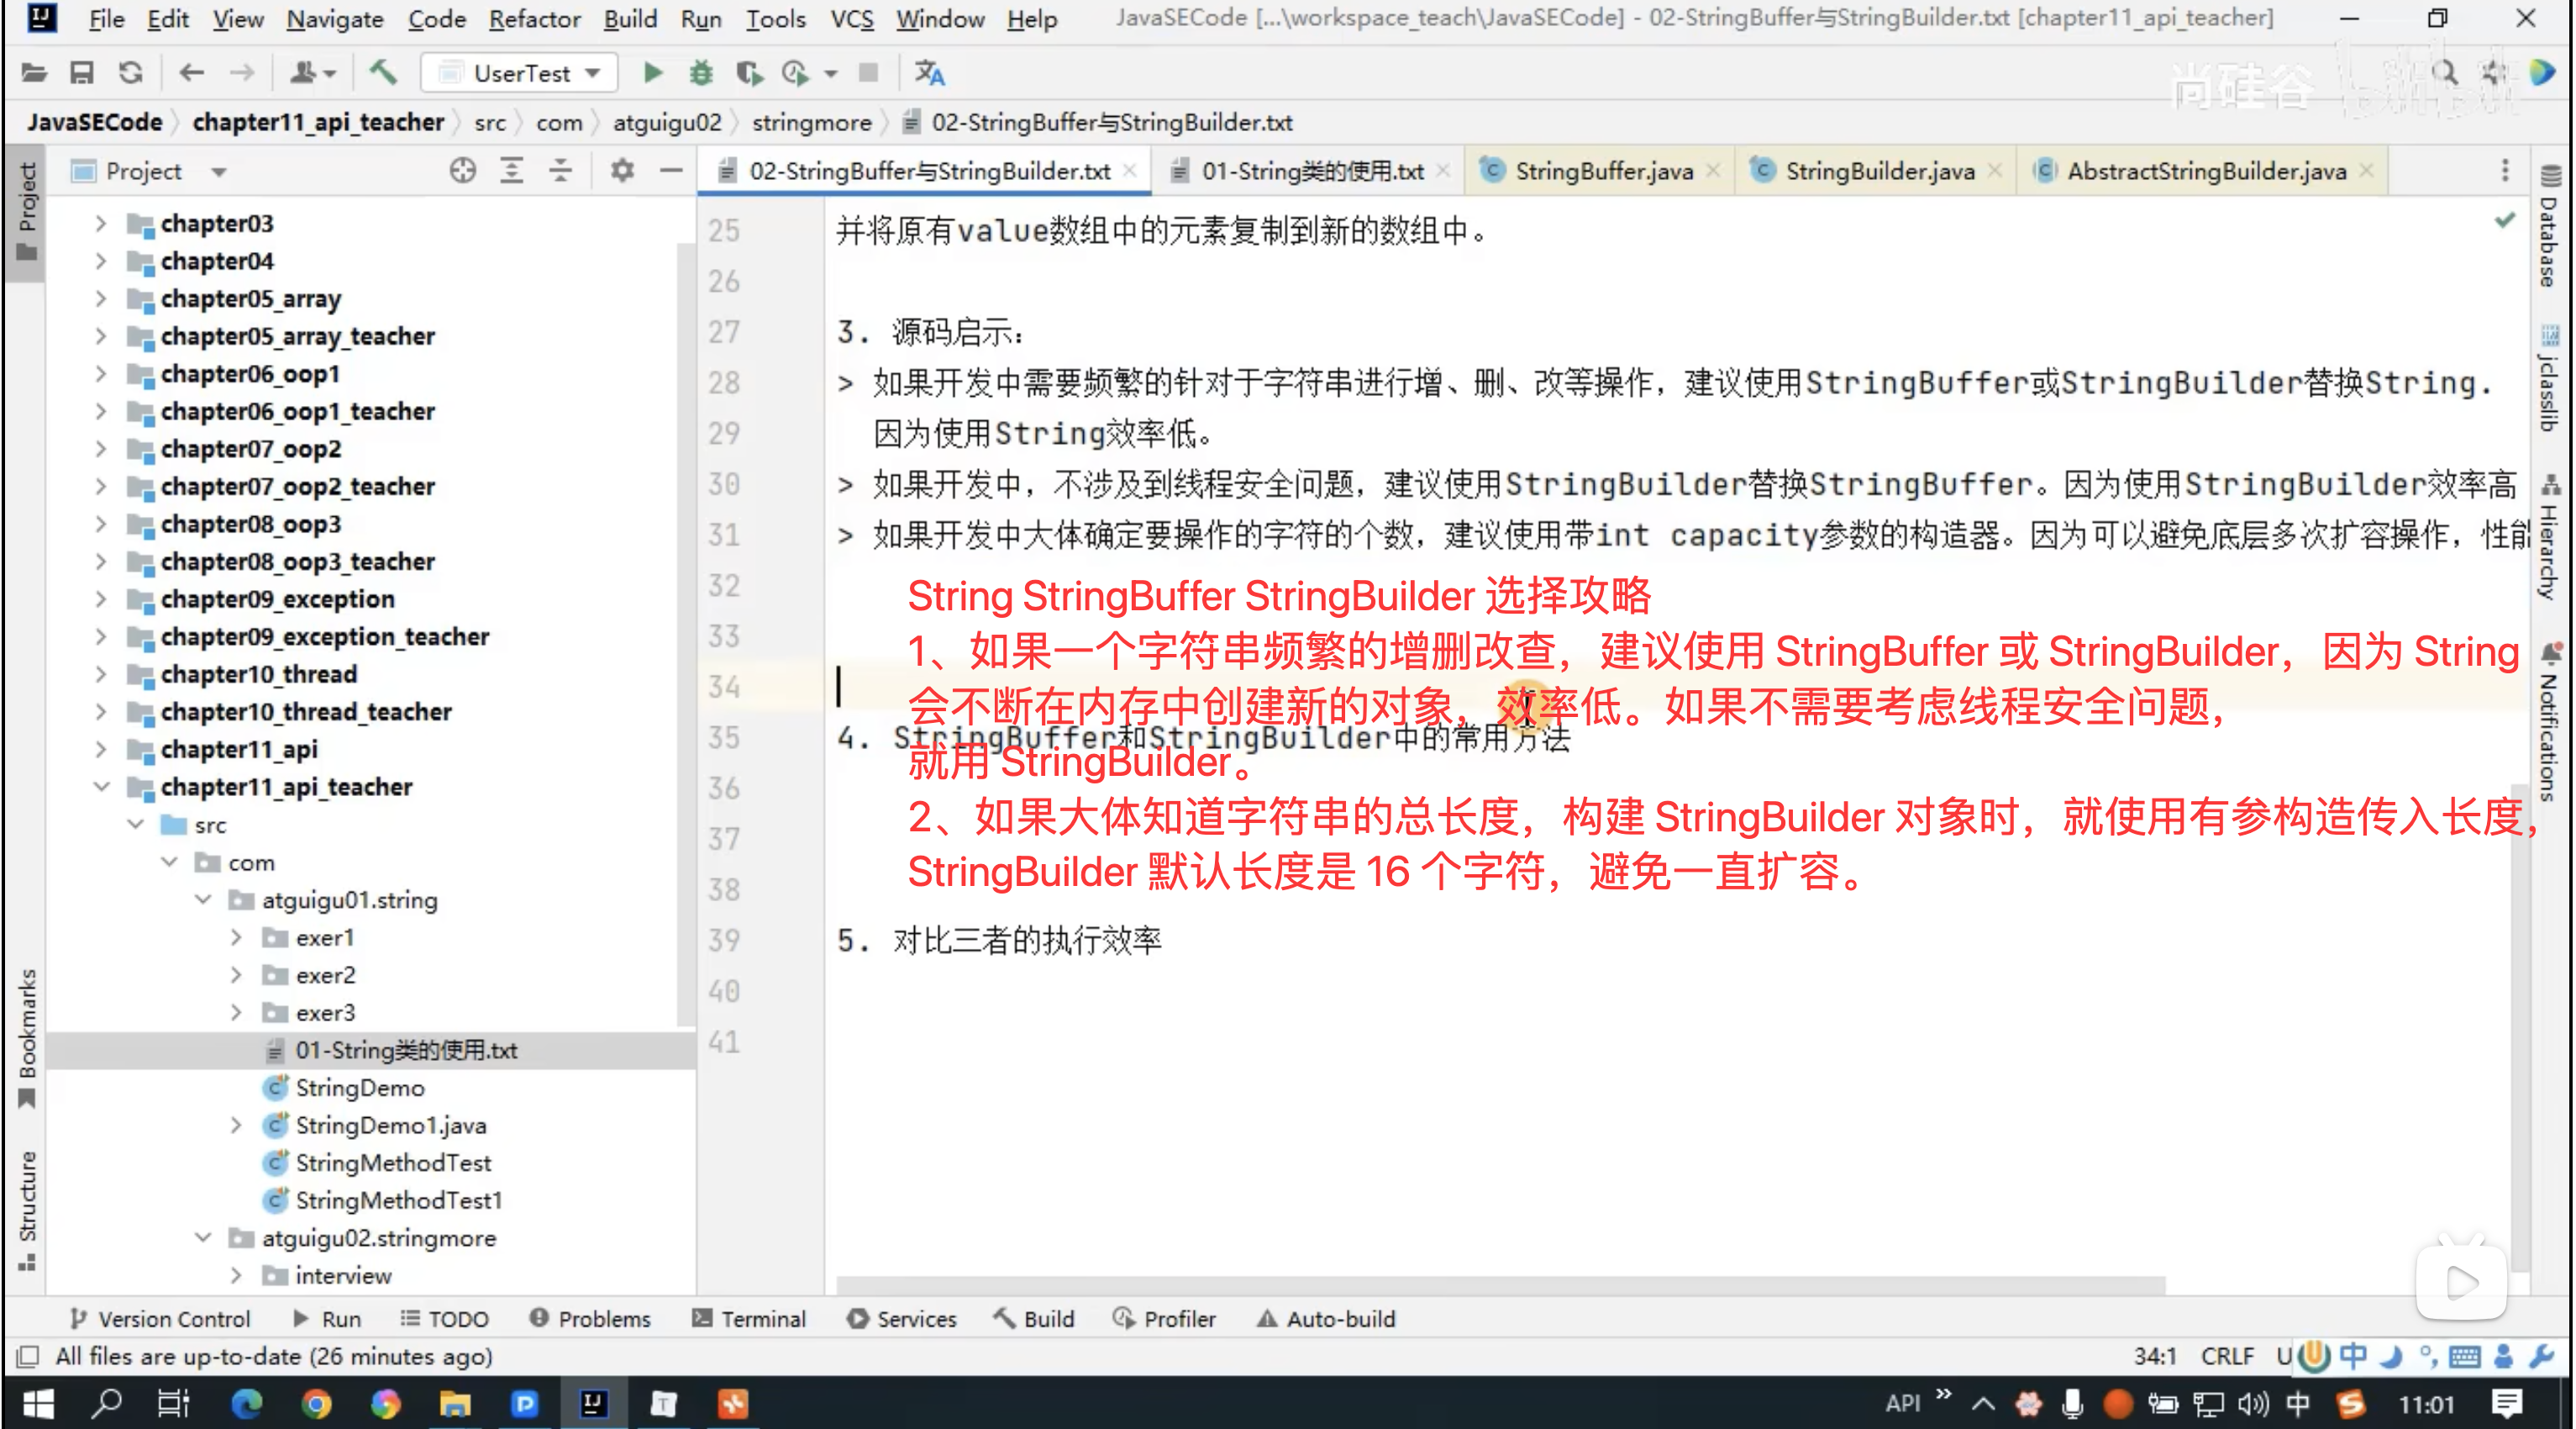
Task: Collapse the atguigu01.string package
Action: tap(203, 899)
